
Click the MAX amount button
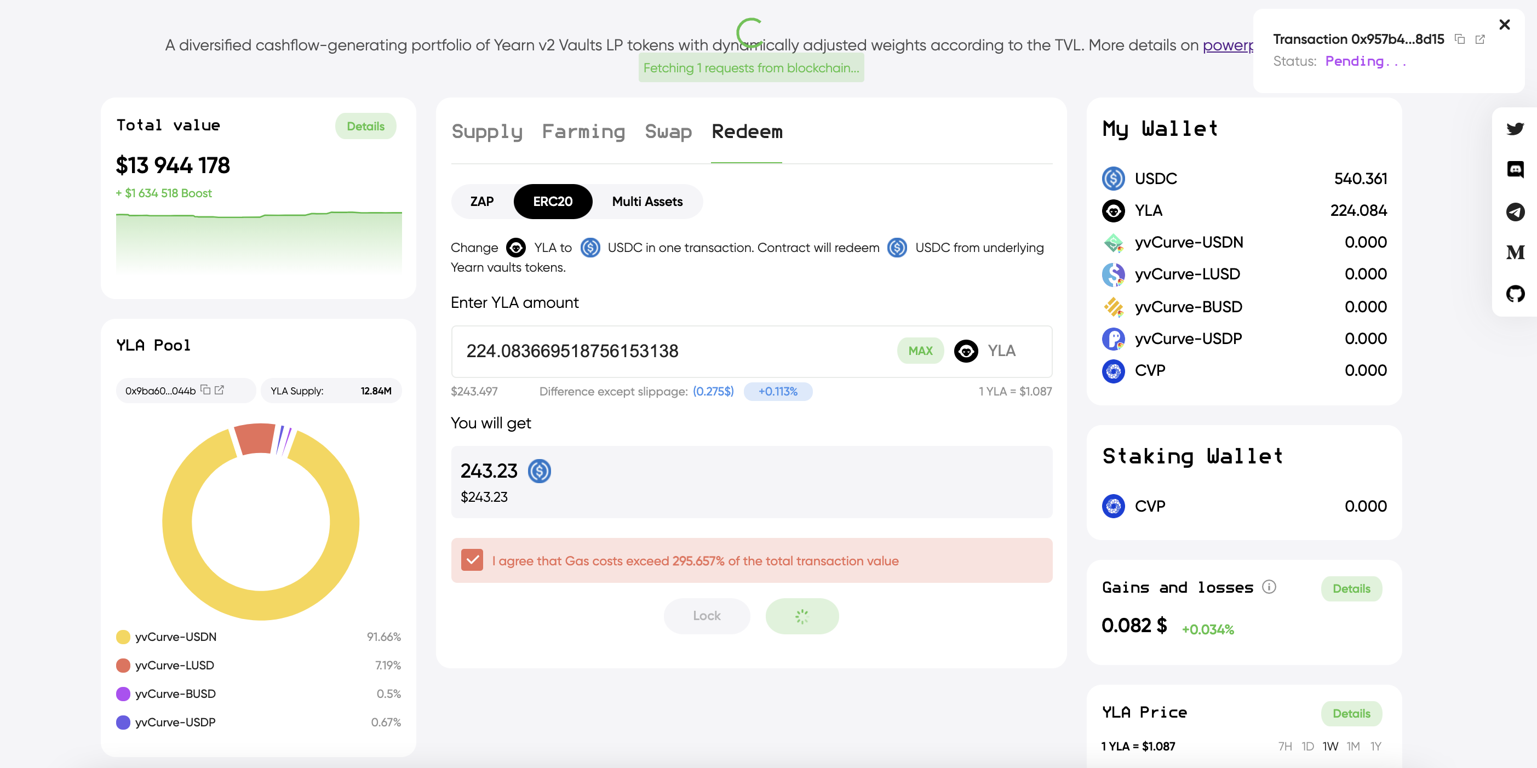(920, 351)
